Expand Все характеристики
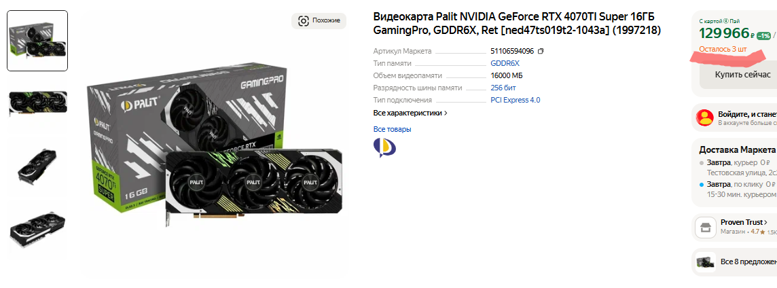Image resolution: width=777 pixels, height=288 pixels. 410,113
